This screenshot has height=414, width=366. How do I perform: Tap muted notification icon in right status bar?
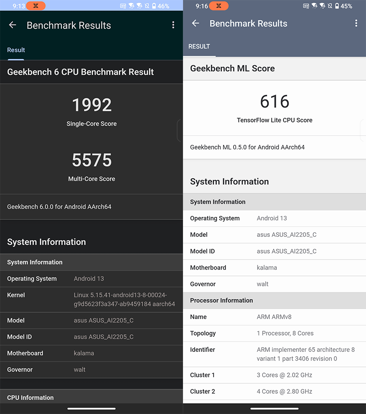(x=330, y=6)
